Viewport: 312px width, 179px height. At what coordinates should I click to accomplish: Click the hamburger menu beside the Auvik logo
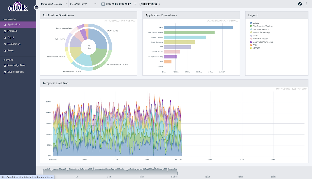[36, 8]
